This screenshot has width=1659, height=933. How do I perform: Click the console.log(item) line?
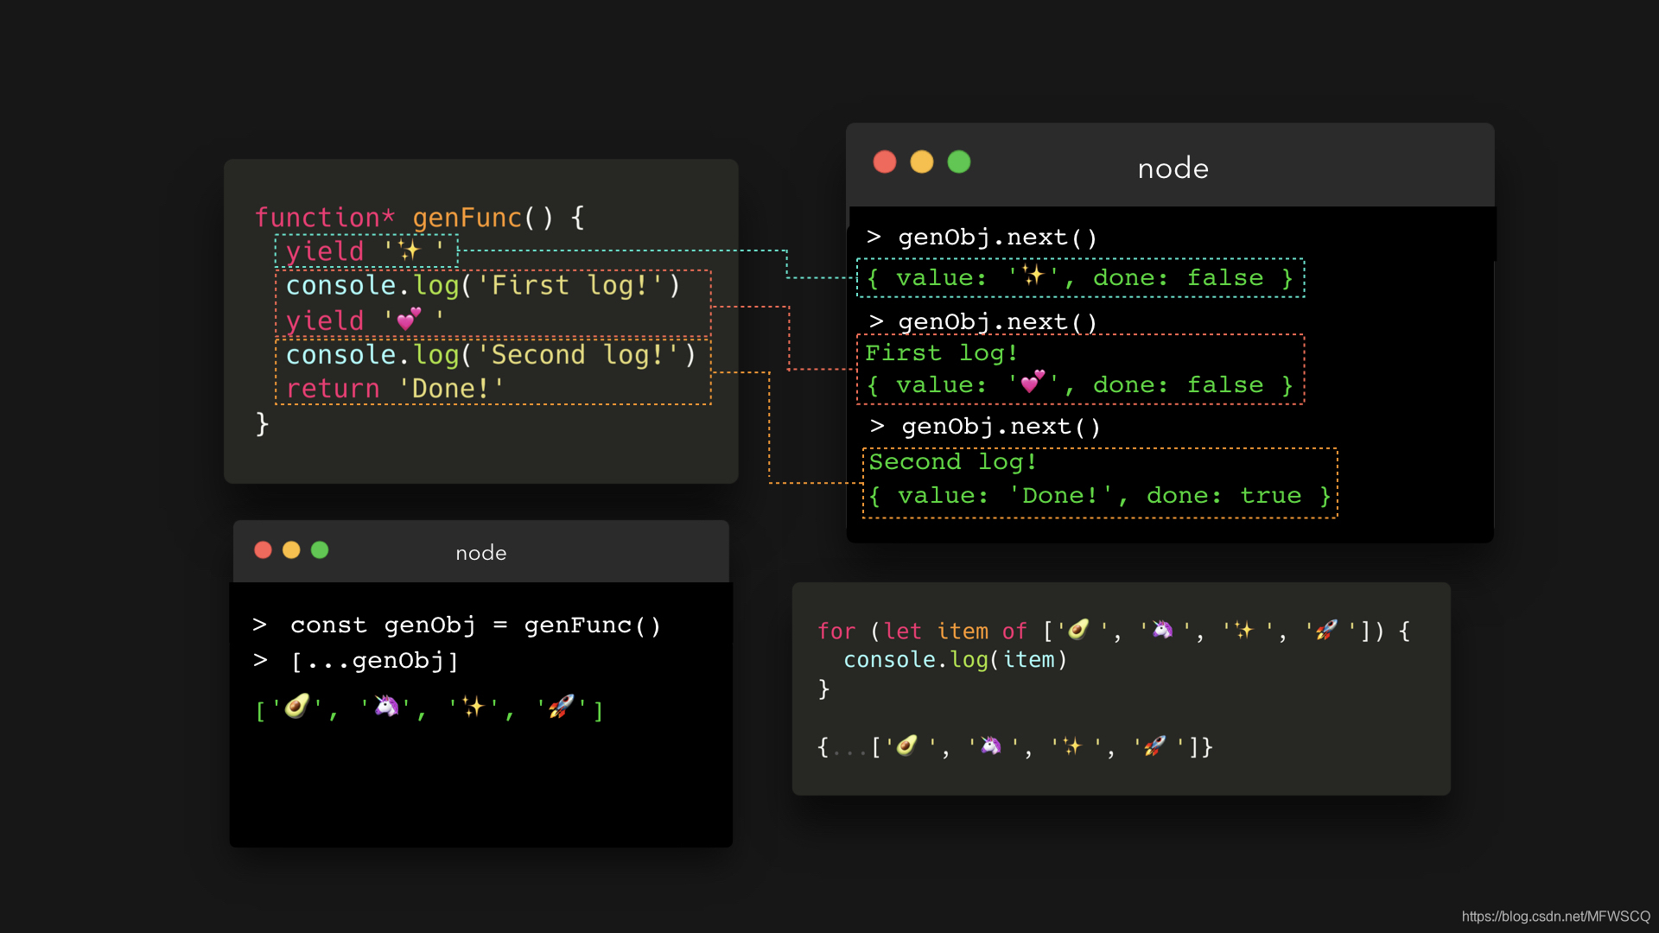tap(956, 660)
